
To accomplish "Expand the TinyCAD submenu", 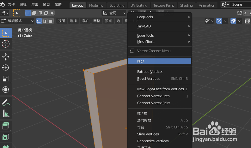I will click(x=159, y=26).
